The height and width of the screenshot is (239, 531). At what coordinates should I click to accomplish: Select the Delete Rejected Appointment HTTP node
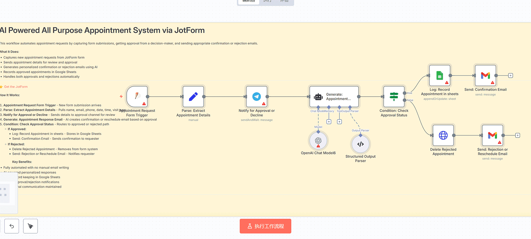443,135
